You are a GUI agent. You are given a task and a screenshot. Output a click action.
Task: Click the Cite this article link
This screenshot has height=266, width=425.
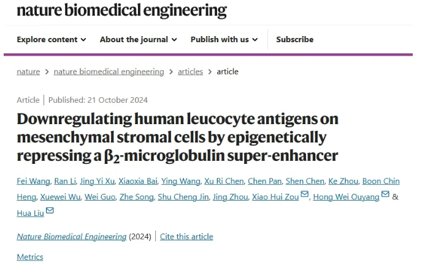pyautogui.click(x=186, y=237)
